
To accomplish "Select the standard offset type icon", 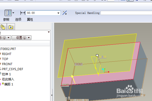I will (x=8, y=13).
